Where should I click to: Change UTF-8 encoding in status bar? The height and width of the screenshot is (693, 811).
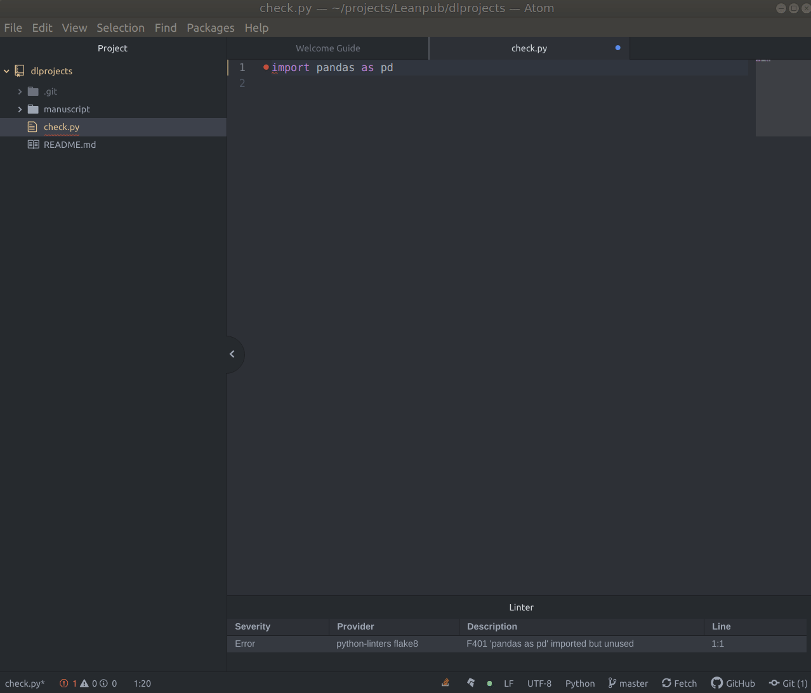tap(539, 683)
